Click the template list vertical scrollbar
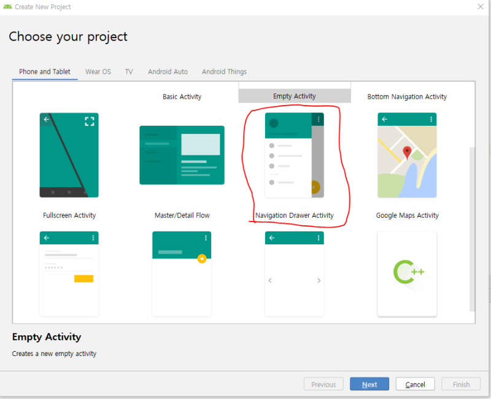Screen dimensions: 491x399 click(x=472, y=229)
